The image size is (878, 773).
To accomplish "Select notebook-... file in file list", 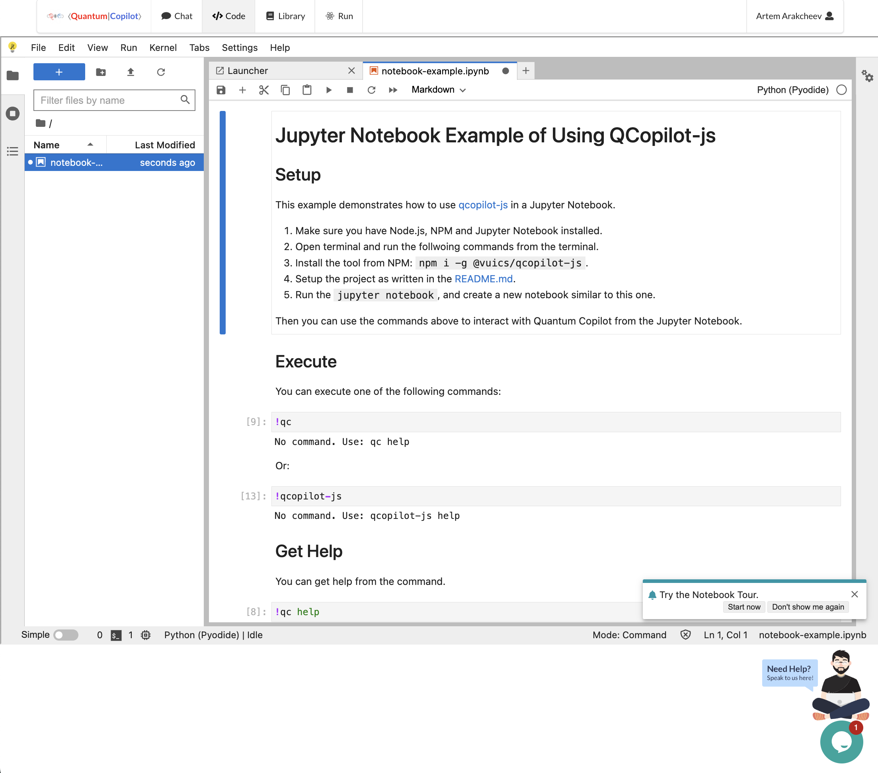I will pyautogui.click(x=114, y=162).
